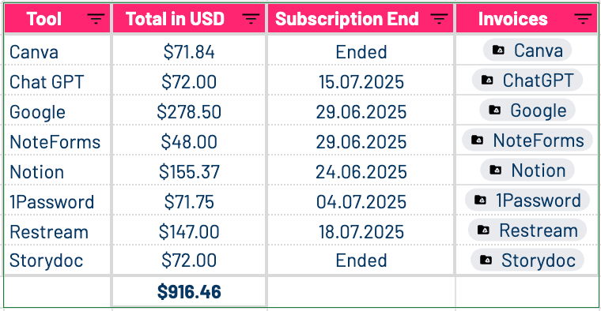Open the Invoices column filter icon

pyautogui.click(x=583, y=18)
